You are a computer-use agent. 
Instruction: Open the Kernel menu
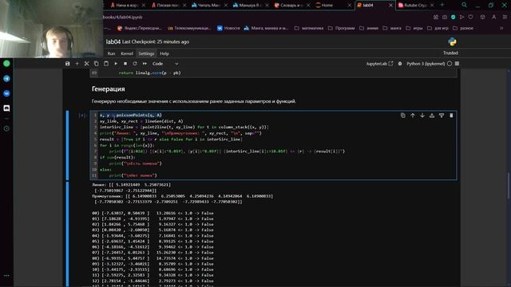pos(127,53)
